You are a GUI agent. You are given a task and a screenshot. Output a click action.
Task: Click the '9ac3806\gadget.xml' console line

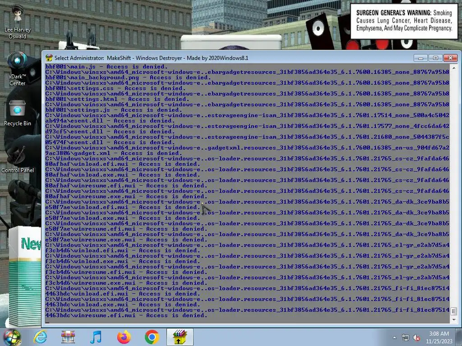(x=114, y=153)
